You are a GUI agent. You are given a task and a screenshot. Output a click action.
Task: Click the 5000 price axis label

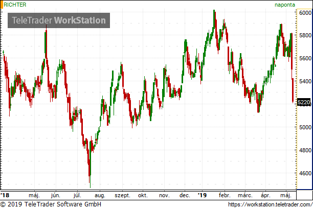point(305,127)
